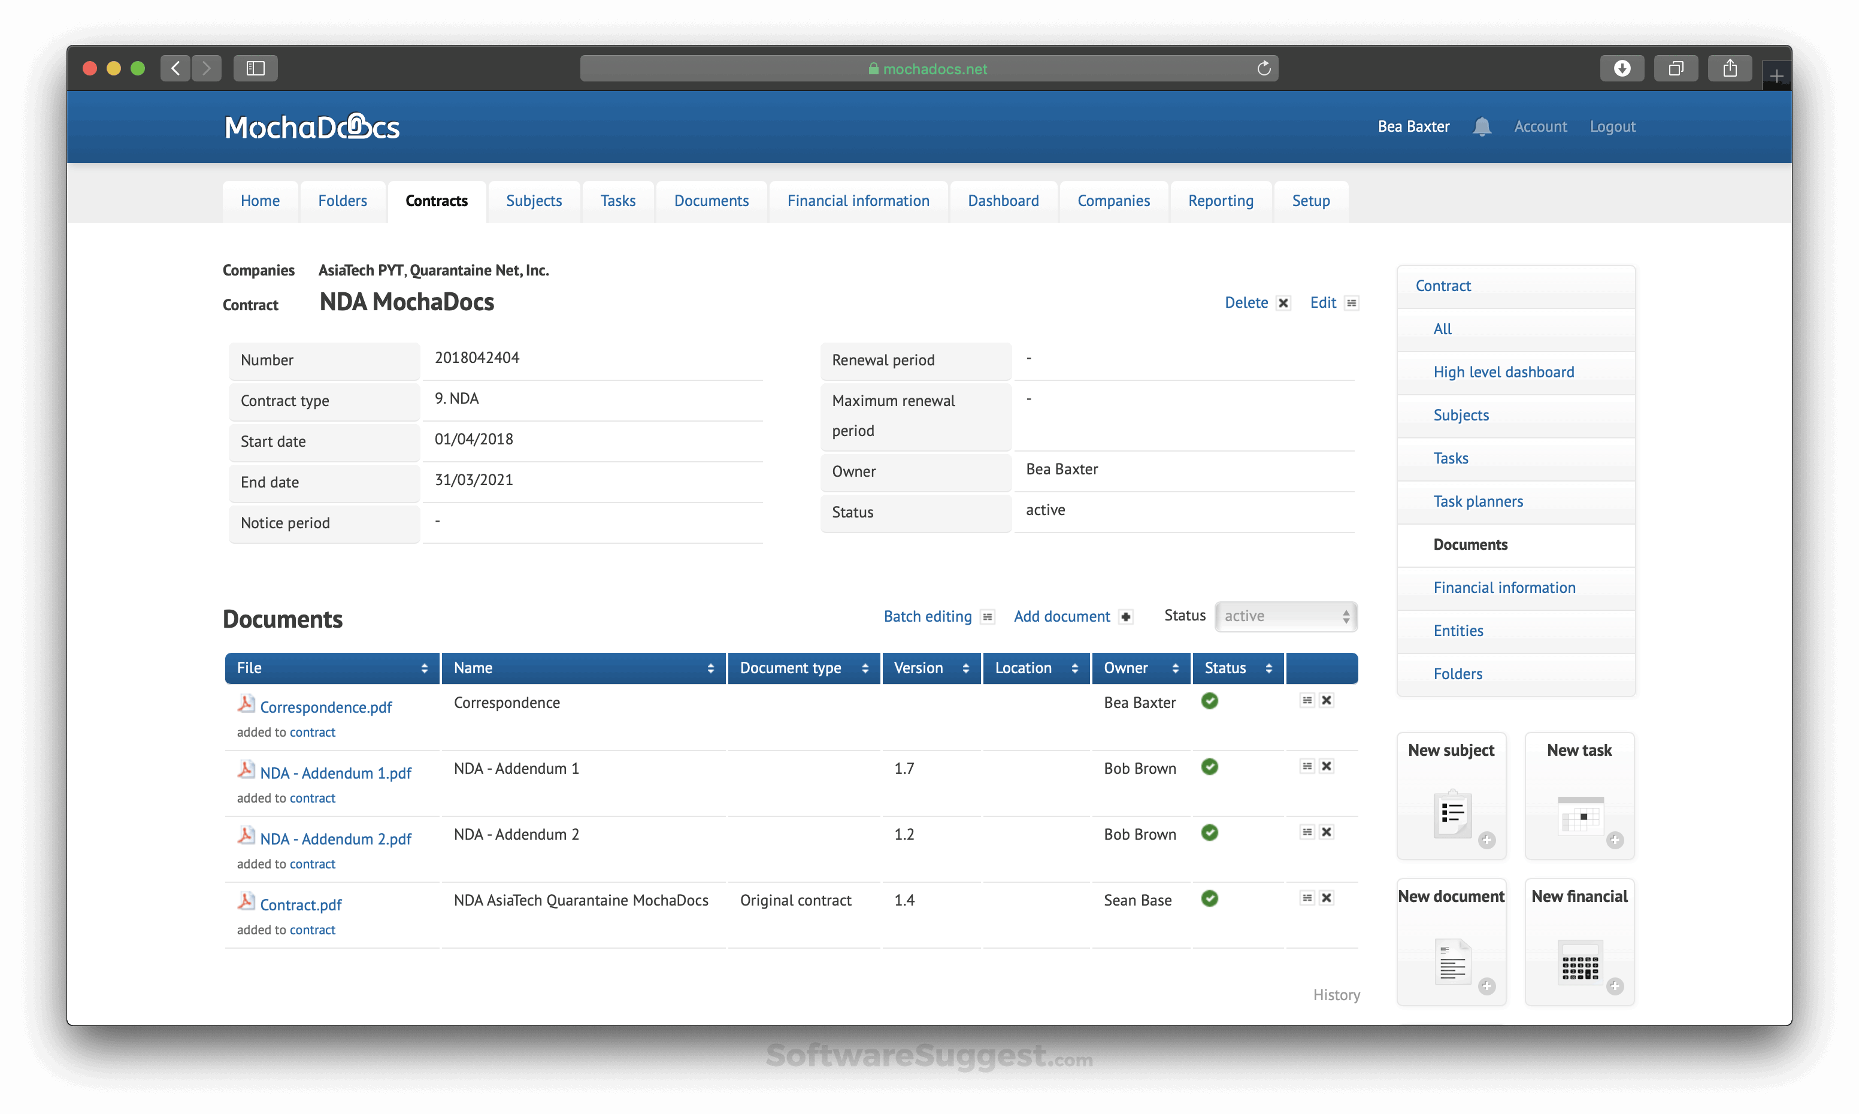Click the show all tabs icon

click(x=1676, y=68)
